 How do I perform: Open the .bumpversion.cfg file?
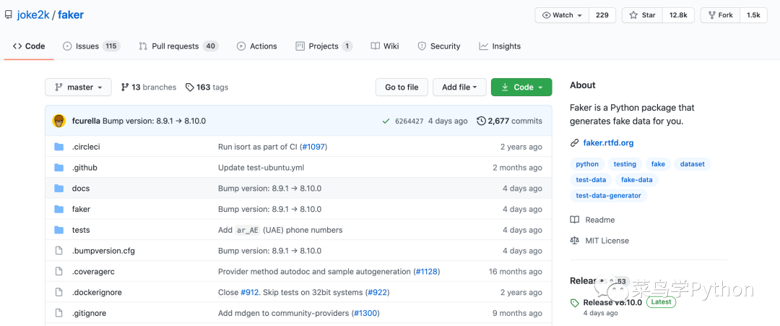coord(103,251)
